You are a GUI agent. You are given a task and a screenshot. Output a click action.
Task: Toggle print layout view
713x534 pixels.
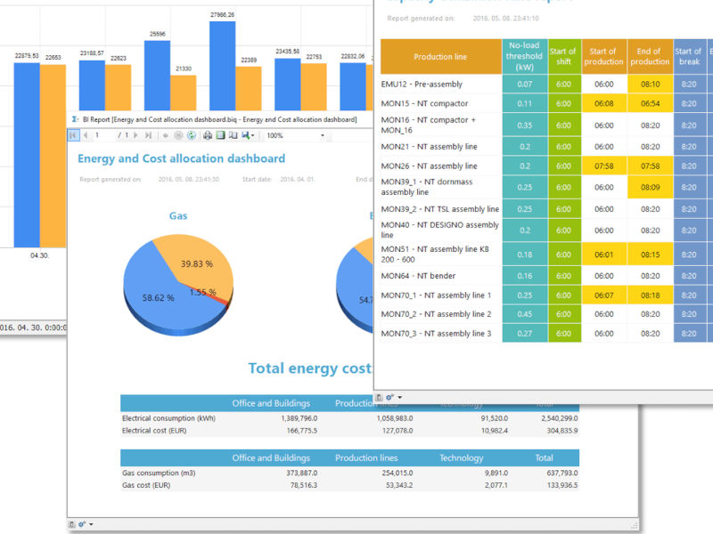click(x=220, y=135)
